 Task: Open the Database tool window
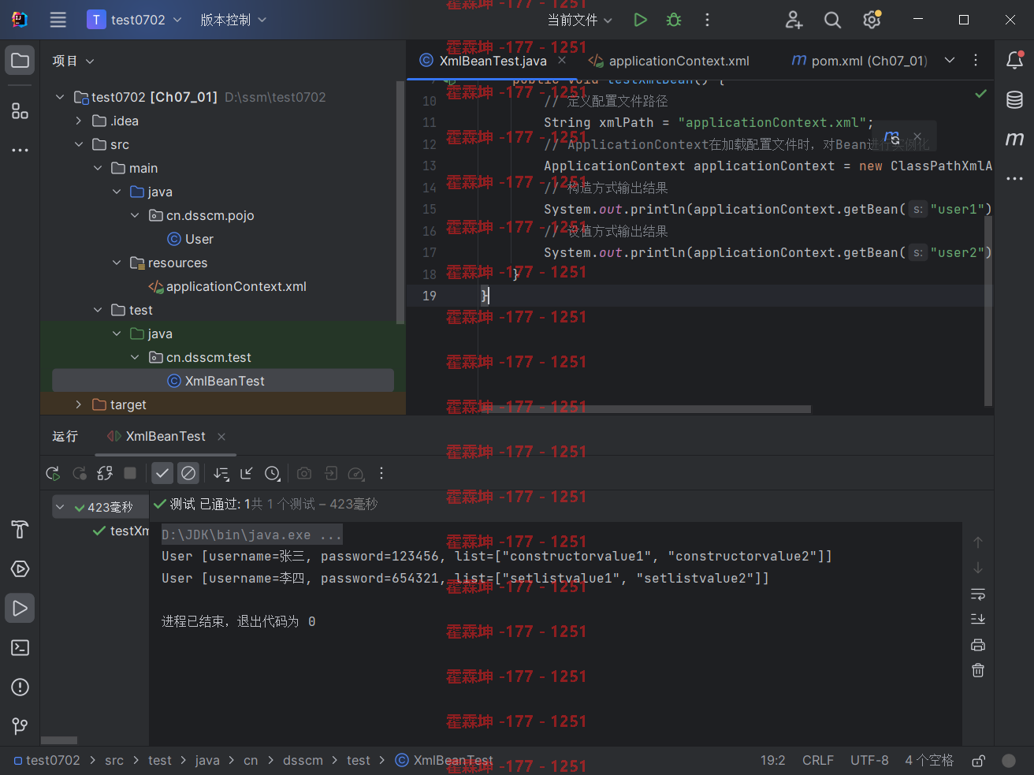(x=1015, y=100)
